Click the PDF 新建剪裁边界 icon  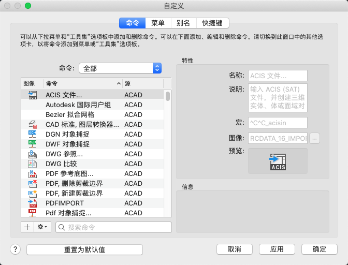point(33,193)
